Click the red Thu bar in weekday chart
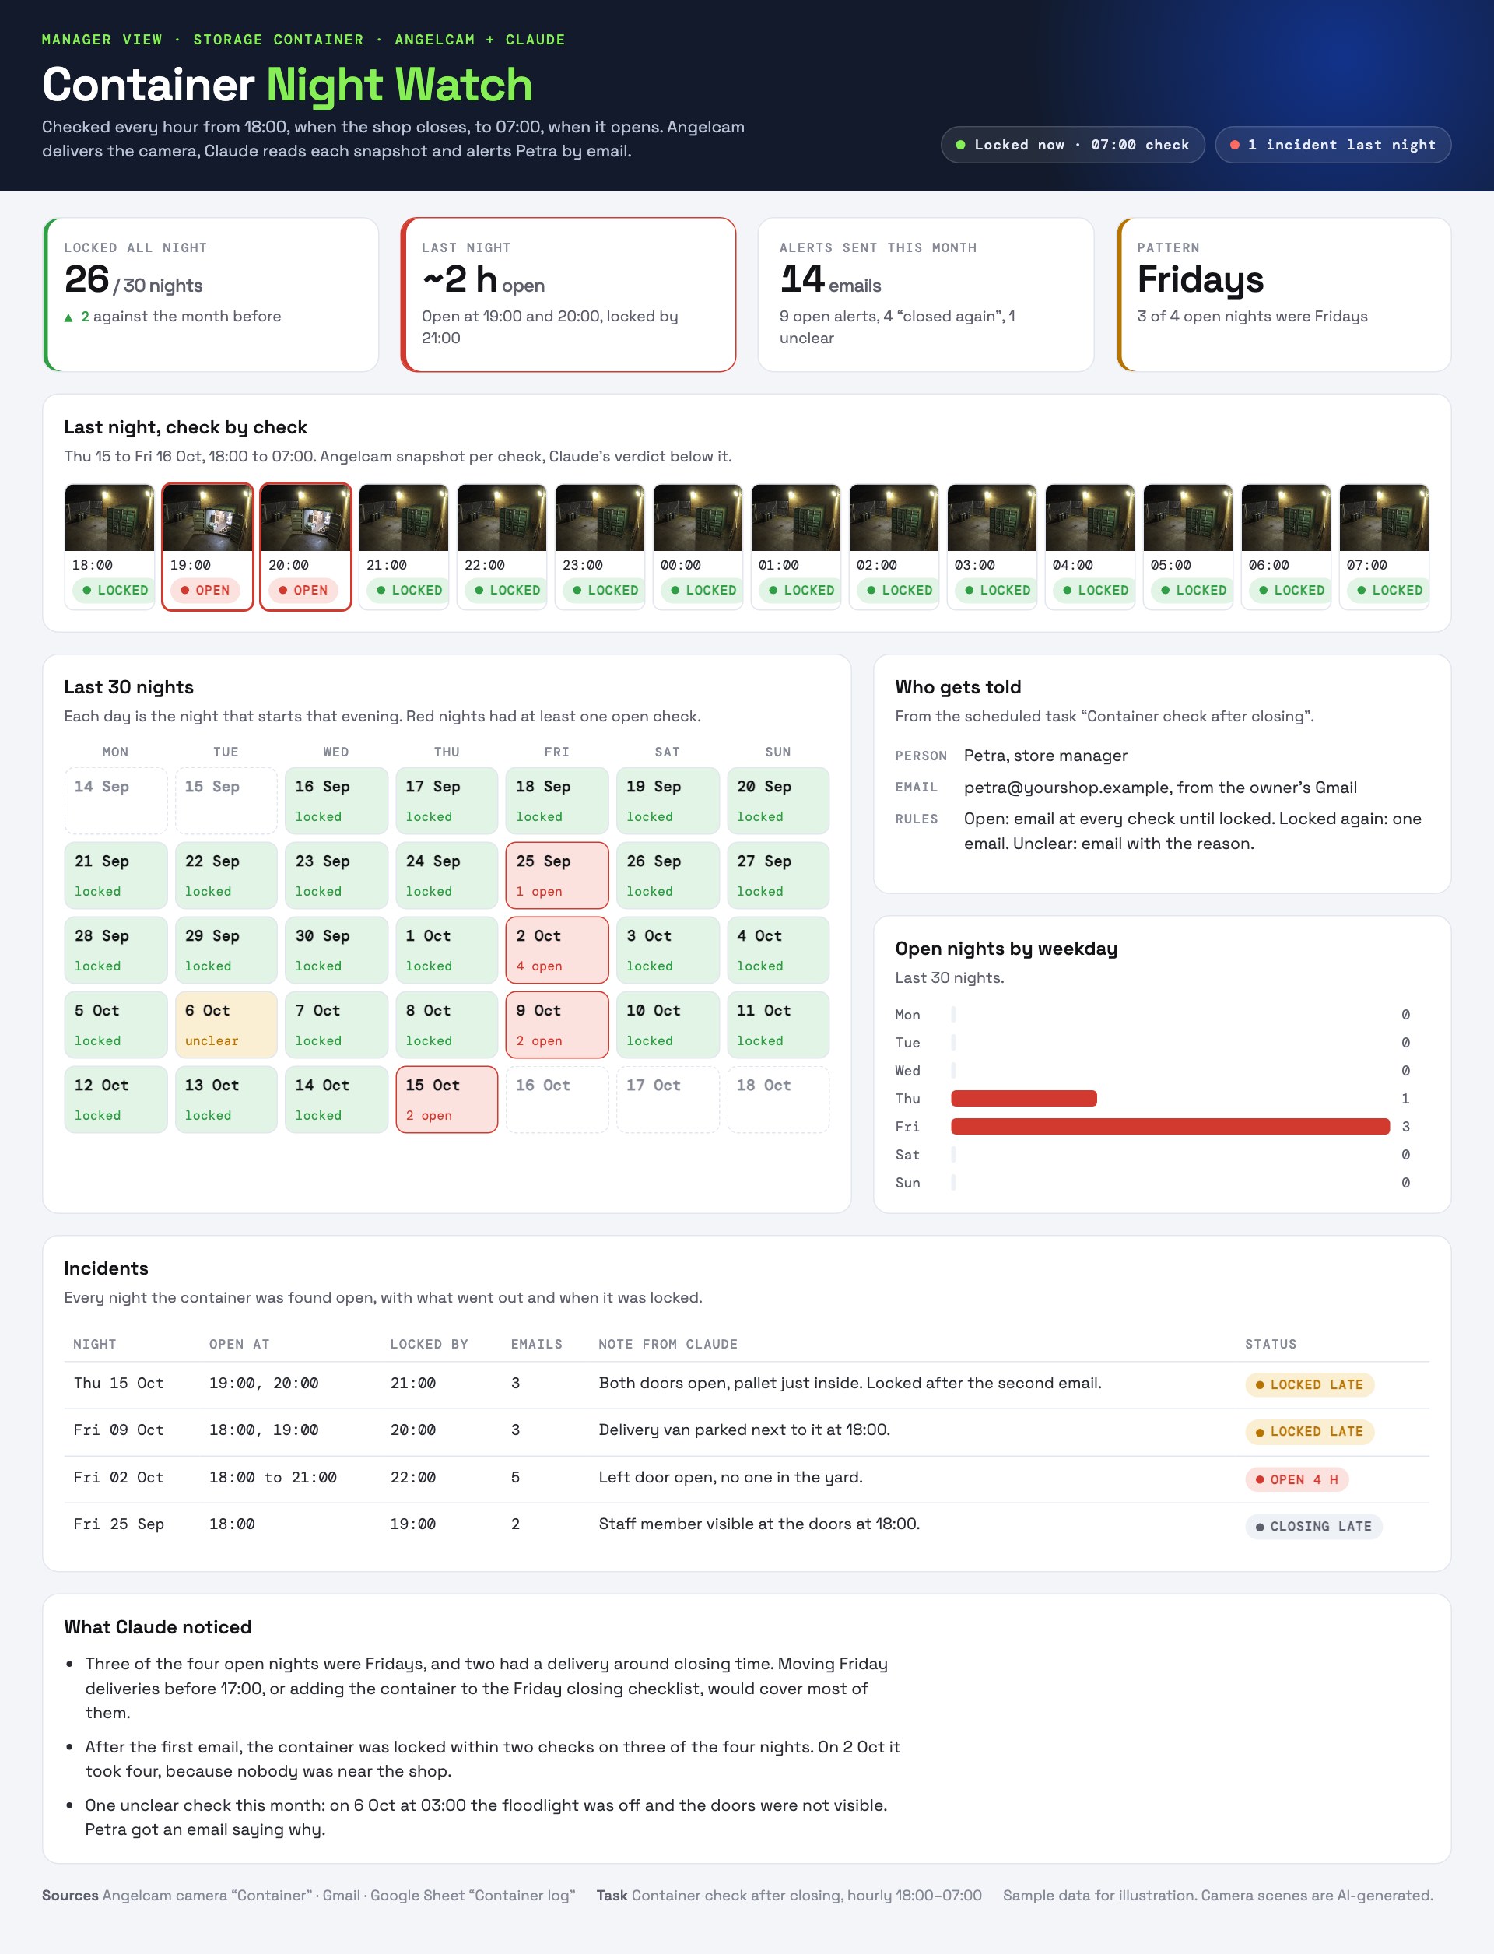The image size is (1494, 1954). (1025, 1099)
